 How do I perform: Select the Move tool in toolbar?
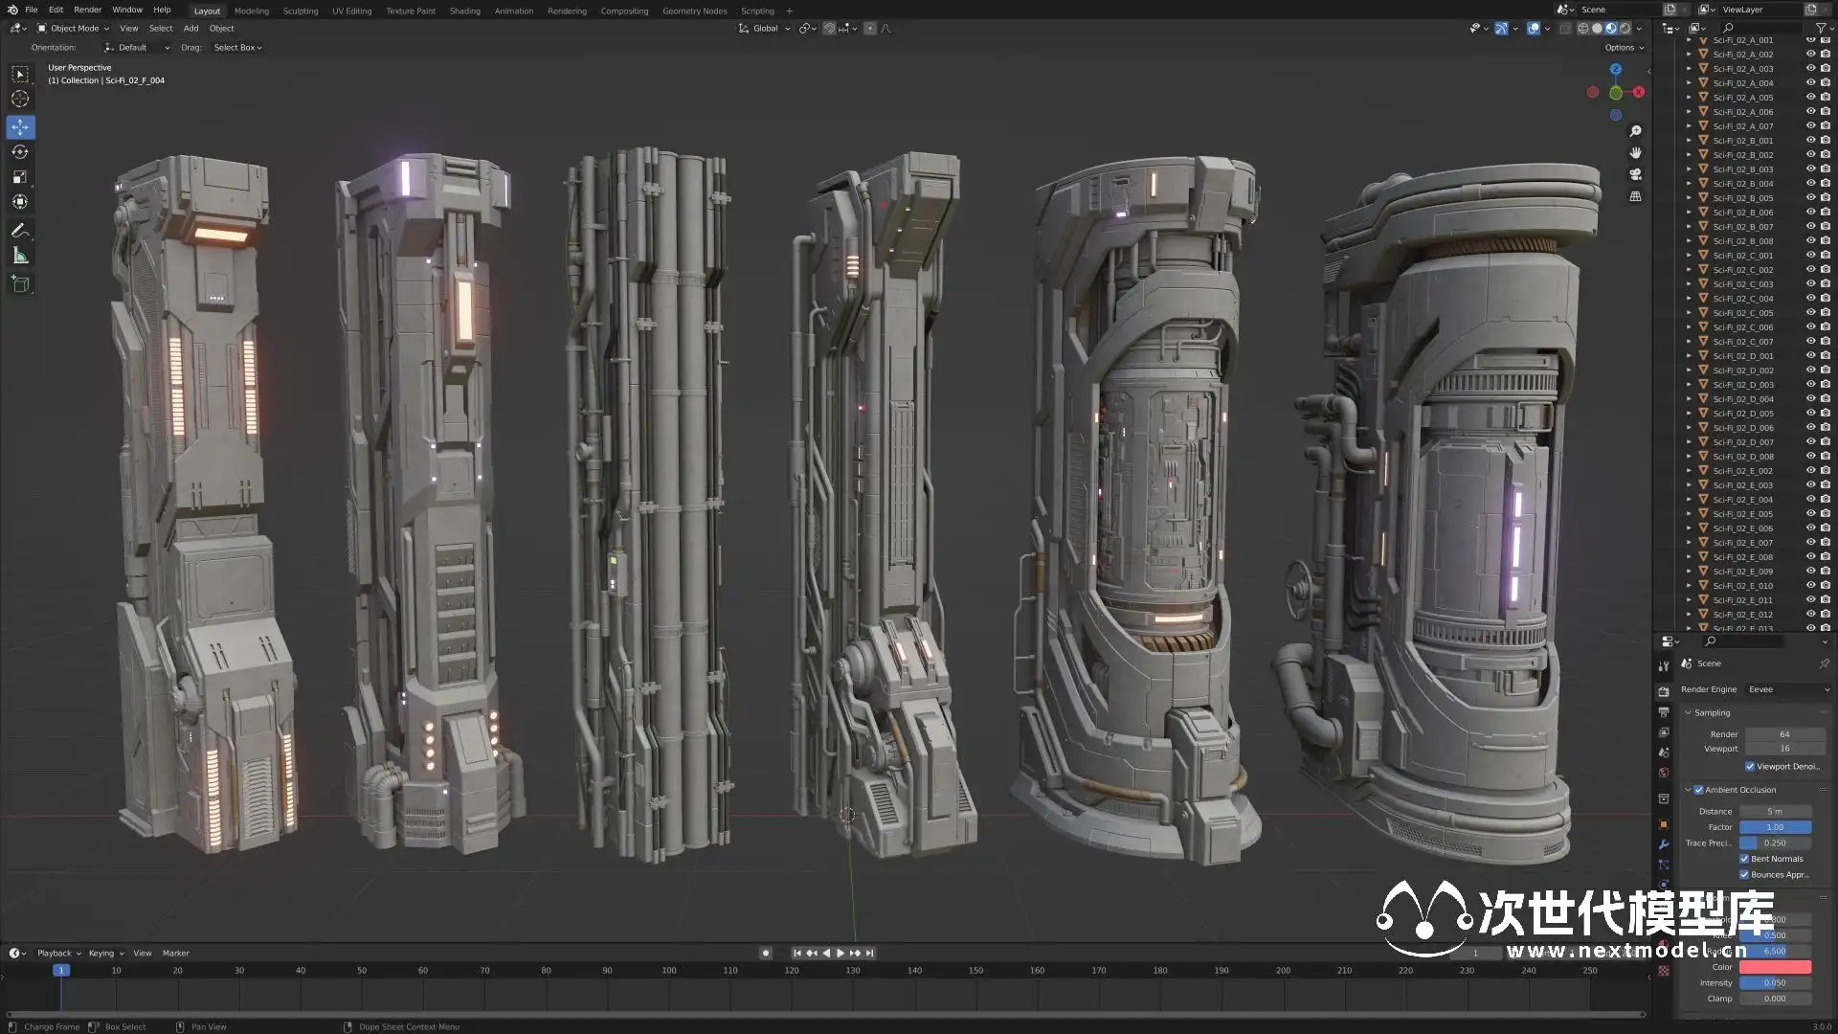(20, 127)
